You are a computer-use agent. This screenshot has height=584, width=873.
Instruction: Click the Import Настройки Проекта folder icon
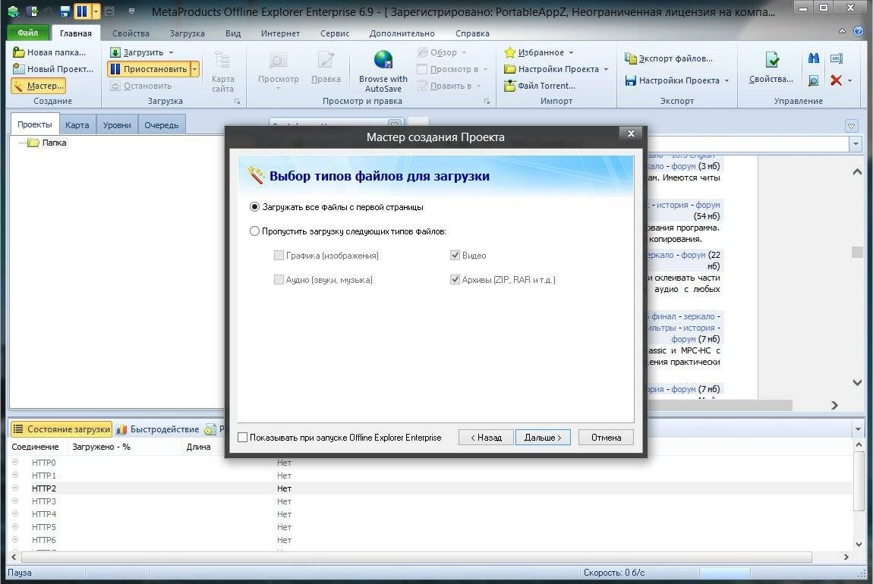click(x=510, y=69)
